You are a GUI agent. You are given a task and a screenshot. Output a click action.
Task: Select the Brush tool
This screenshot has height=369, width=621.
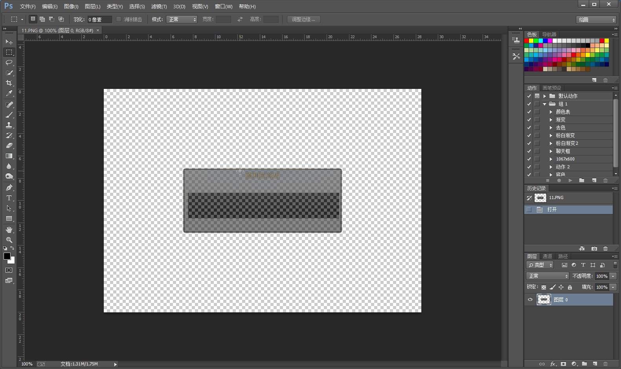point(9,115)
